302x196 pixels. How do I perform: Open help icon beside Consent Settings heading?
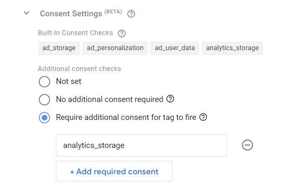click(131, 14)
